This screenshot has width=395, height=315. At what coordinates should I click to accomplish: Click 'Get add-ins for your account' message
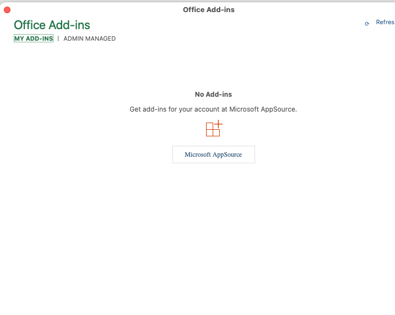[213, 109]
